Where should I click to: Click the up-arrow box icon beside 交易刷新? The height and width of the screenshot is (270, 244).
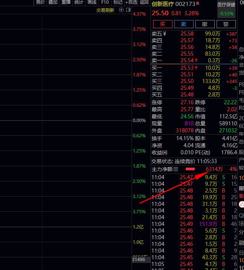click(x=121, y=10)
